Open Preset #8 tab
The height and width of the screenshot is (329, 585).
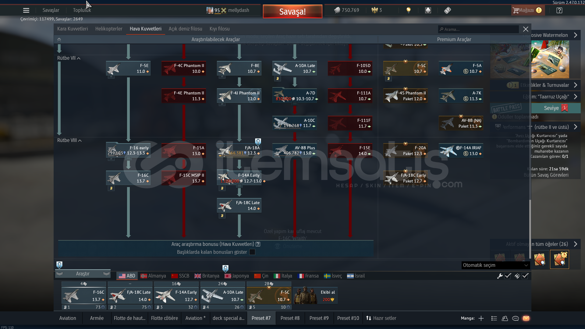pyautogui.click(x=290, y=318)
